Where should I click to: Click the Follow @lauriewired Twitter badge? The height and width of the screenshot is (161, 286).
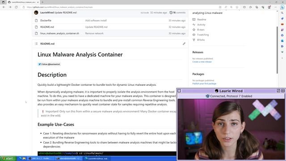point(49,64)
